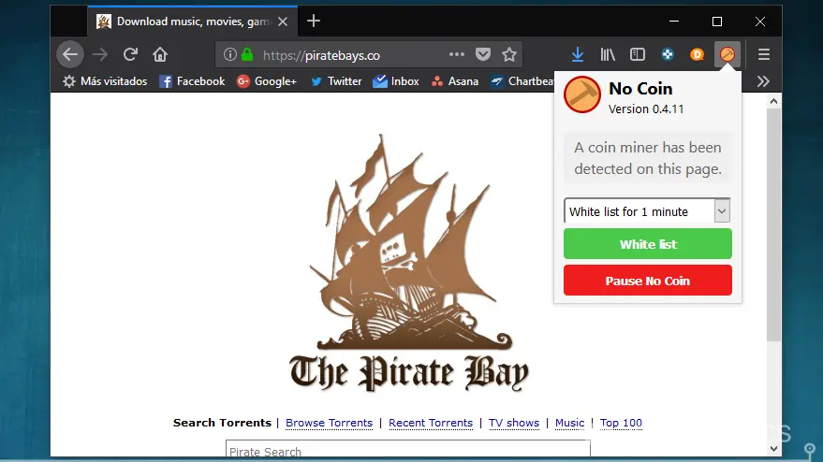The height and width of the screenshot is (462, 823).
Task: Select the Download music, movies tab
Action: pos(193,22)
